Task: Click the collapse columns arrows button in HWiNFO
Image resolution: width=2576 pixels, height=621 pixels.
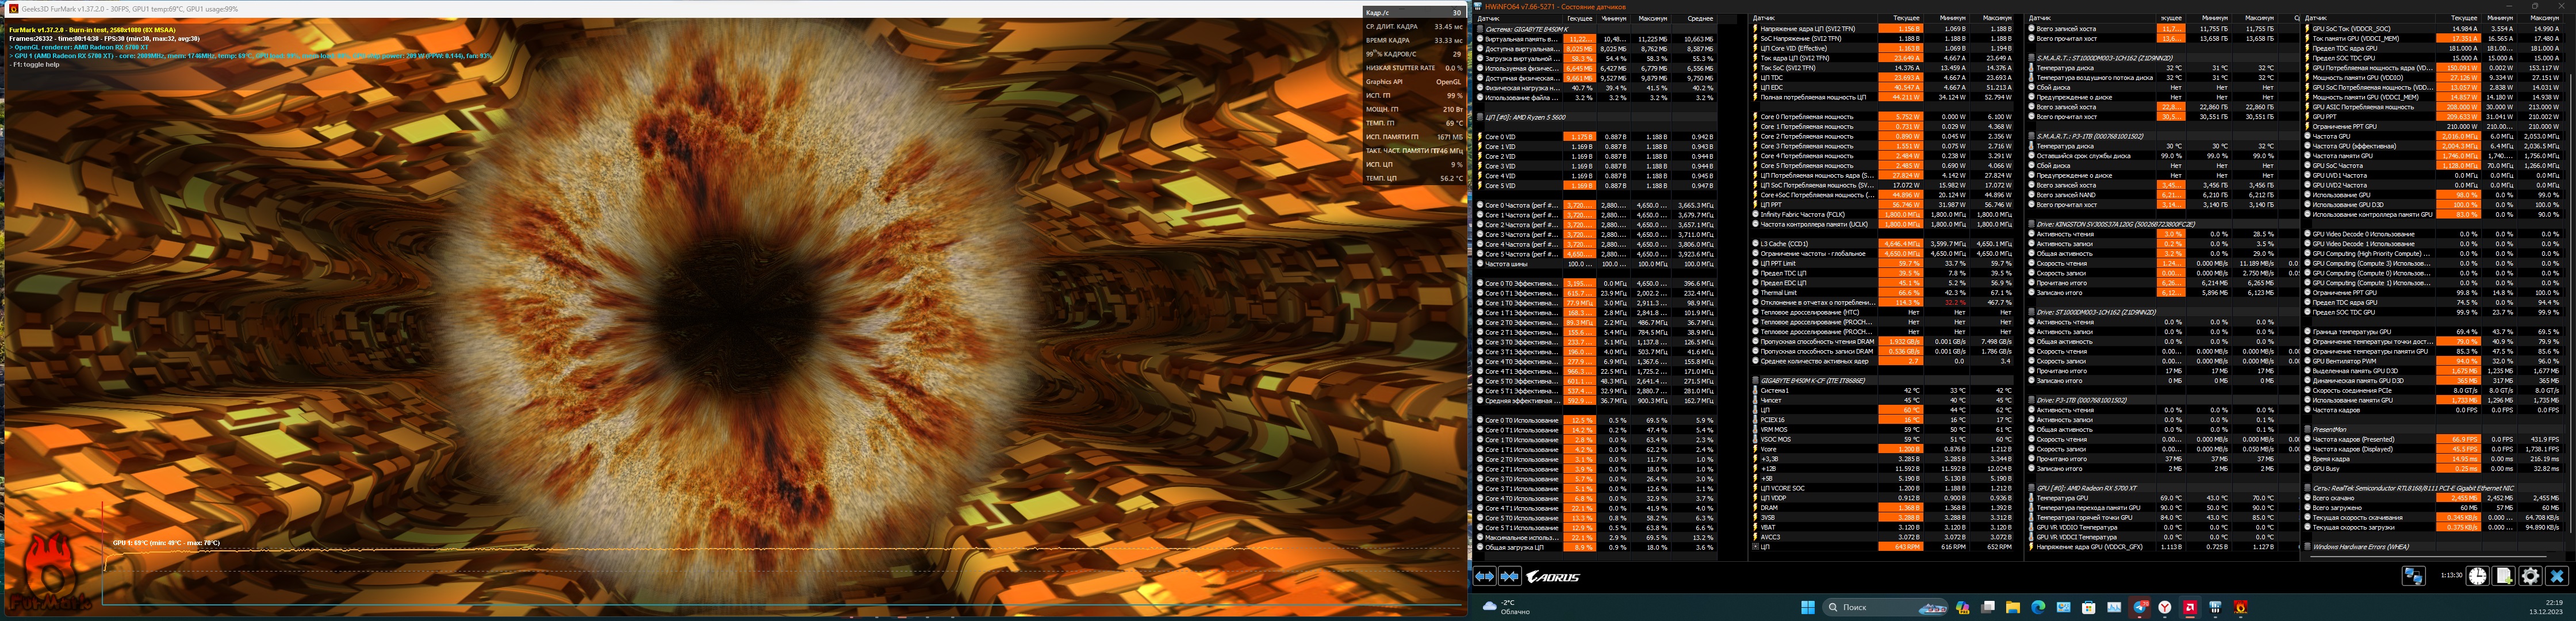Action: click(1509, 576)
